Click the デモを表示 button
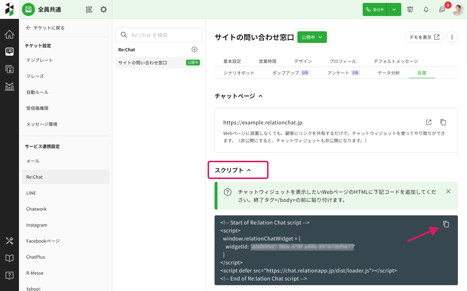The image size is (467, 291). click(x=424, y=37)
